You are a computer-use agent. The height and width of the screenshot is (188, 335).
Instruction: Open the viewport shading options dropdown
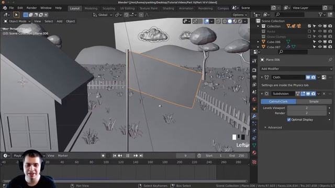coord(245,21)
